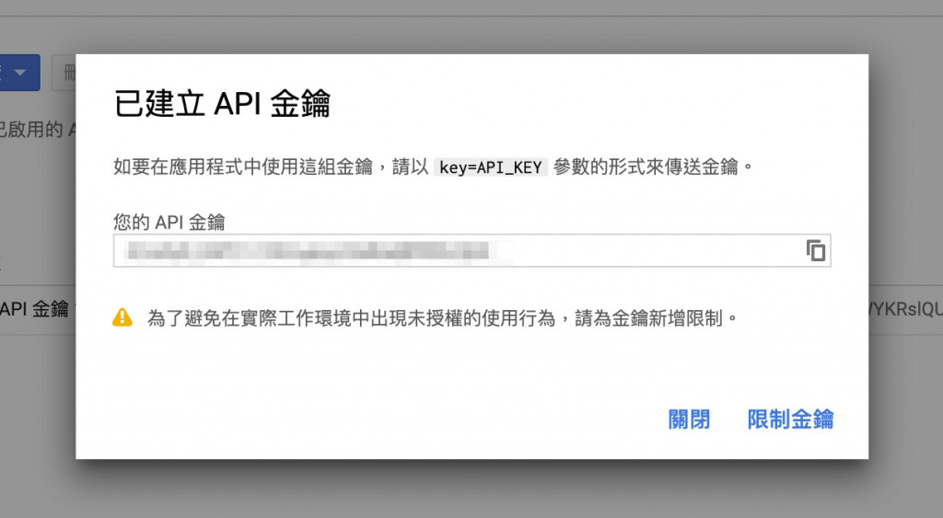This screenshot has width=943, height=518.
Task: Open the blue dropdown button behind the dialog
Action: pyautogui.click(x=20, y=73)
